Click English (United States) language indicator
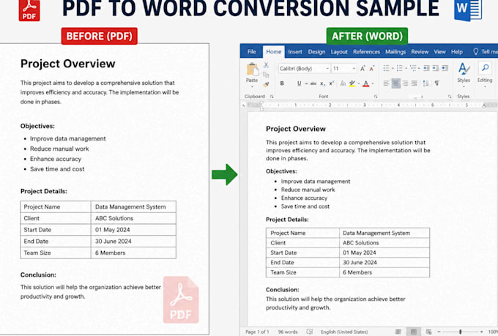Viewport: 498px width, 336px height. (344, 332)
